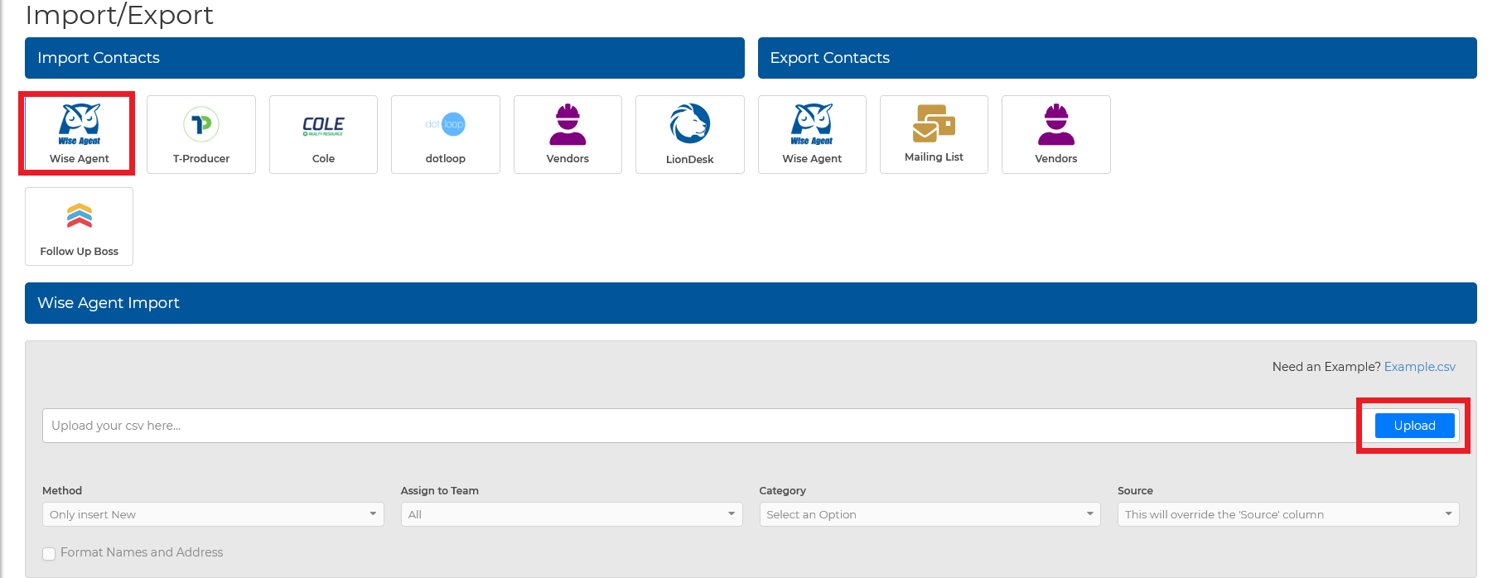Open Mailing List export tile
Image resolution: width=1502 pixels, height=578 pixels.
(x=934, y=134)
